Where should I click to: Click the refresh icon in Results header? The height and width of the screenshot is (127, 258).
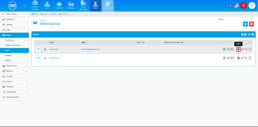[x=249, y=34]
